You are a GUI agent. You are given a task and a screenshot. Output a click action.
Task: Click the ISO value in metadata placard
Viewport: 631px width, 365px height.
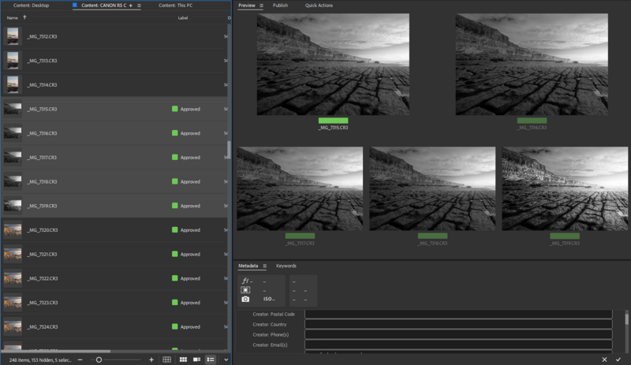[269, 299]
